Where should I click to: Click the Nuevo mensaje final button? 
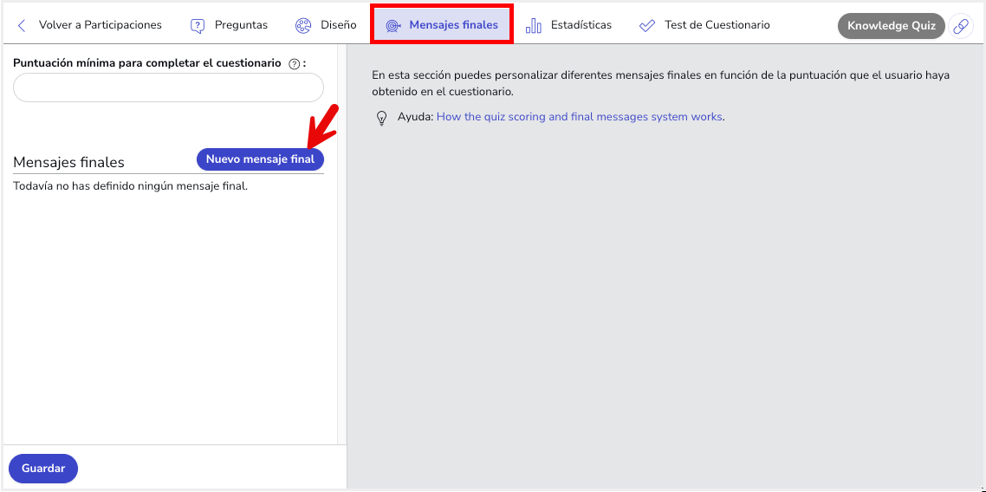260,159
